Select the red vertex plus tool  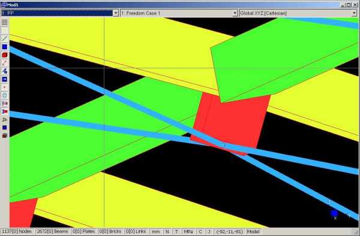pyautogui.click(x=4, y=87)
